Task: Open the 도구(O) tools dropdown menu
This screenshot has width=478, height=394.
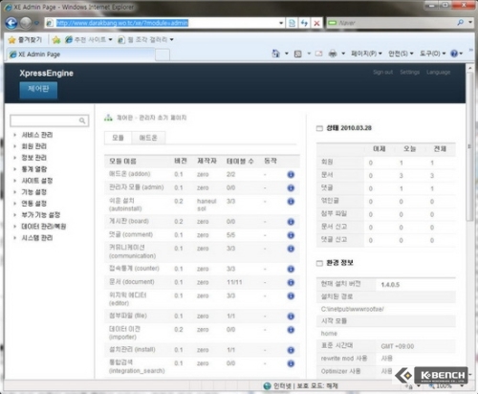Action: (x=432, y=54)
